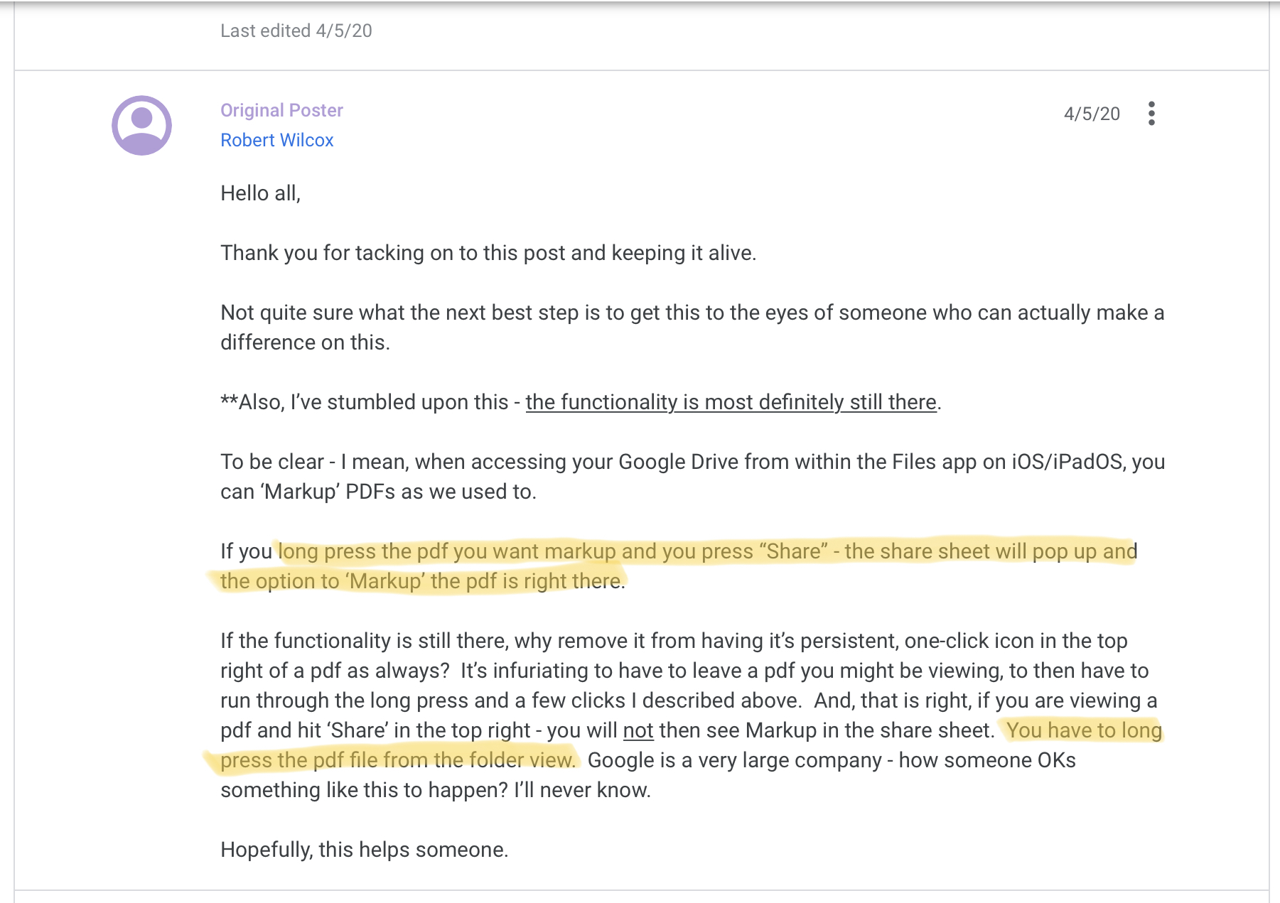Click the 'Last edited 4/5/20' text
Viewport: 1280px width, 903px height.
tap(296, 31)
